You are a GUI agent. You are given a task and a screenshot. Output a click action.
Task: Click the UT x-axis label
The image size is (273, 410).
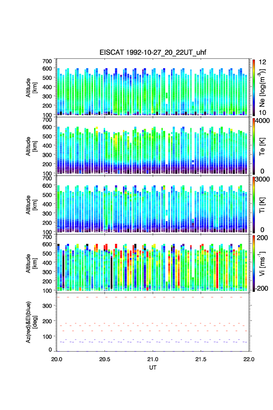click(x=153, y=367)
